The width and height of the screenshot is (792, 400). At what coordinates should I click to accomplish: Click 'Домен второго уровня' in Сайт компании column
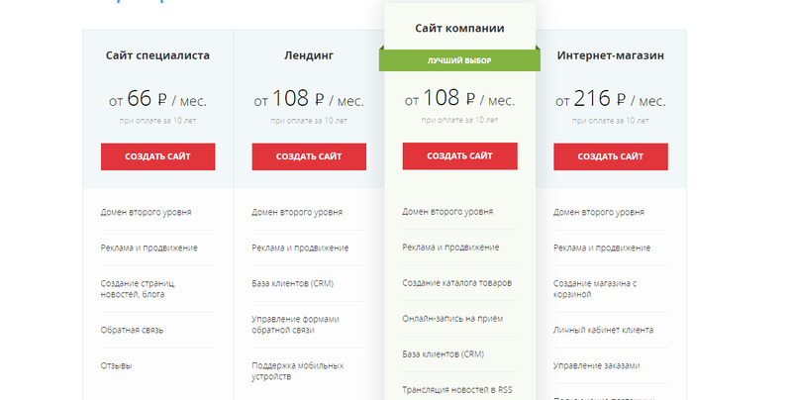(447, 212)
